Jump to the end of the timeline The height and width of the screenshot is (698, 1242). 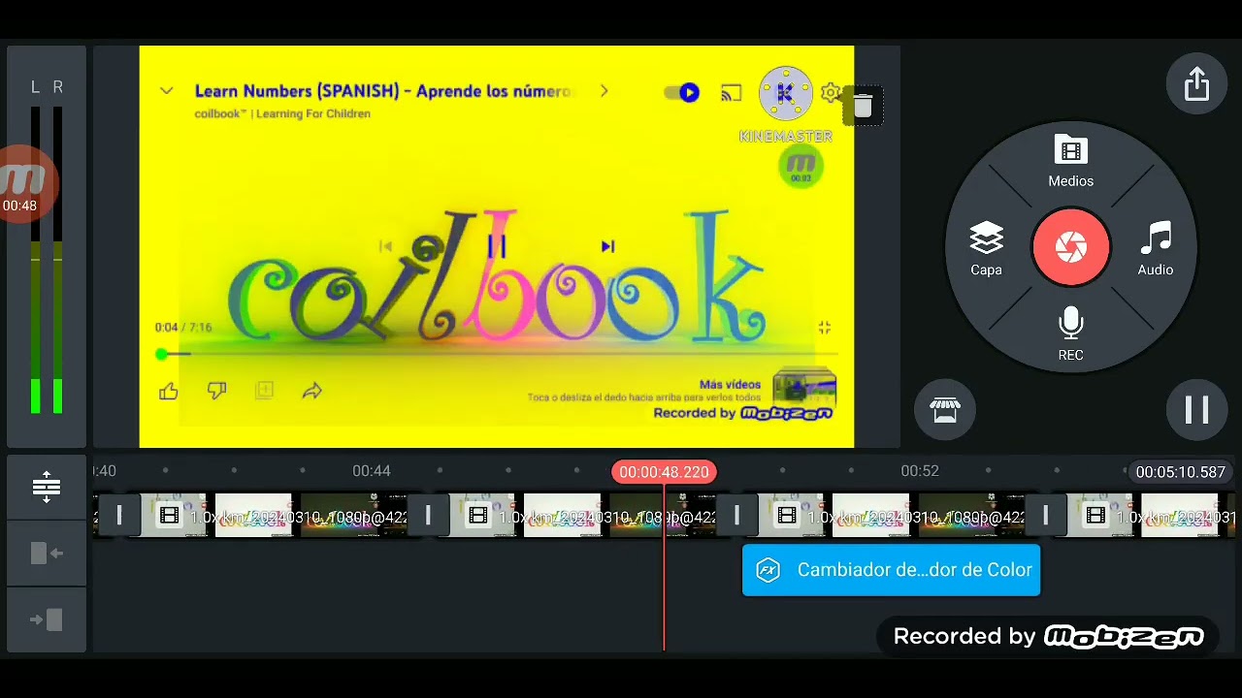pyautogui.click(x=47, y=619)
